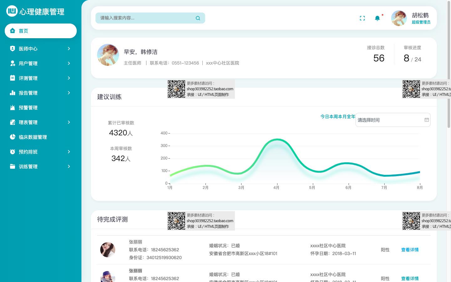This screenshot has width=451, height=282.
Task: Open the notification bell
Action: [377, 18]
